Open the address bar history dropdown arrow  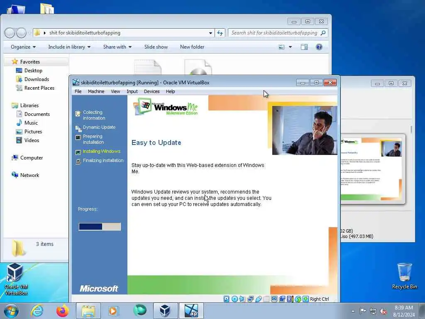pyautogui.click(x=210, y=33)
